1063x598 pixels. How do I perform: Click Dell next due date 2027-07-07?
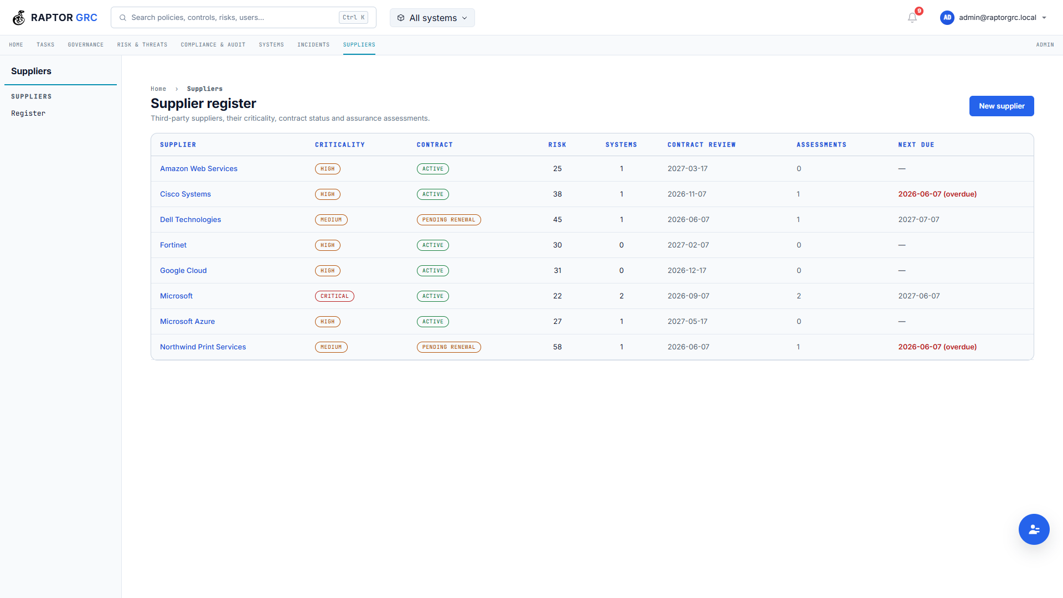(x=918, y=220)
